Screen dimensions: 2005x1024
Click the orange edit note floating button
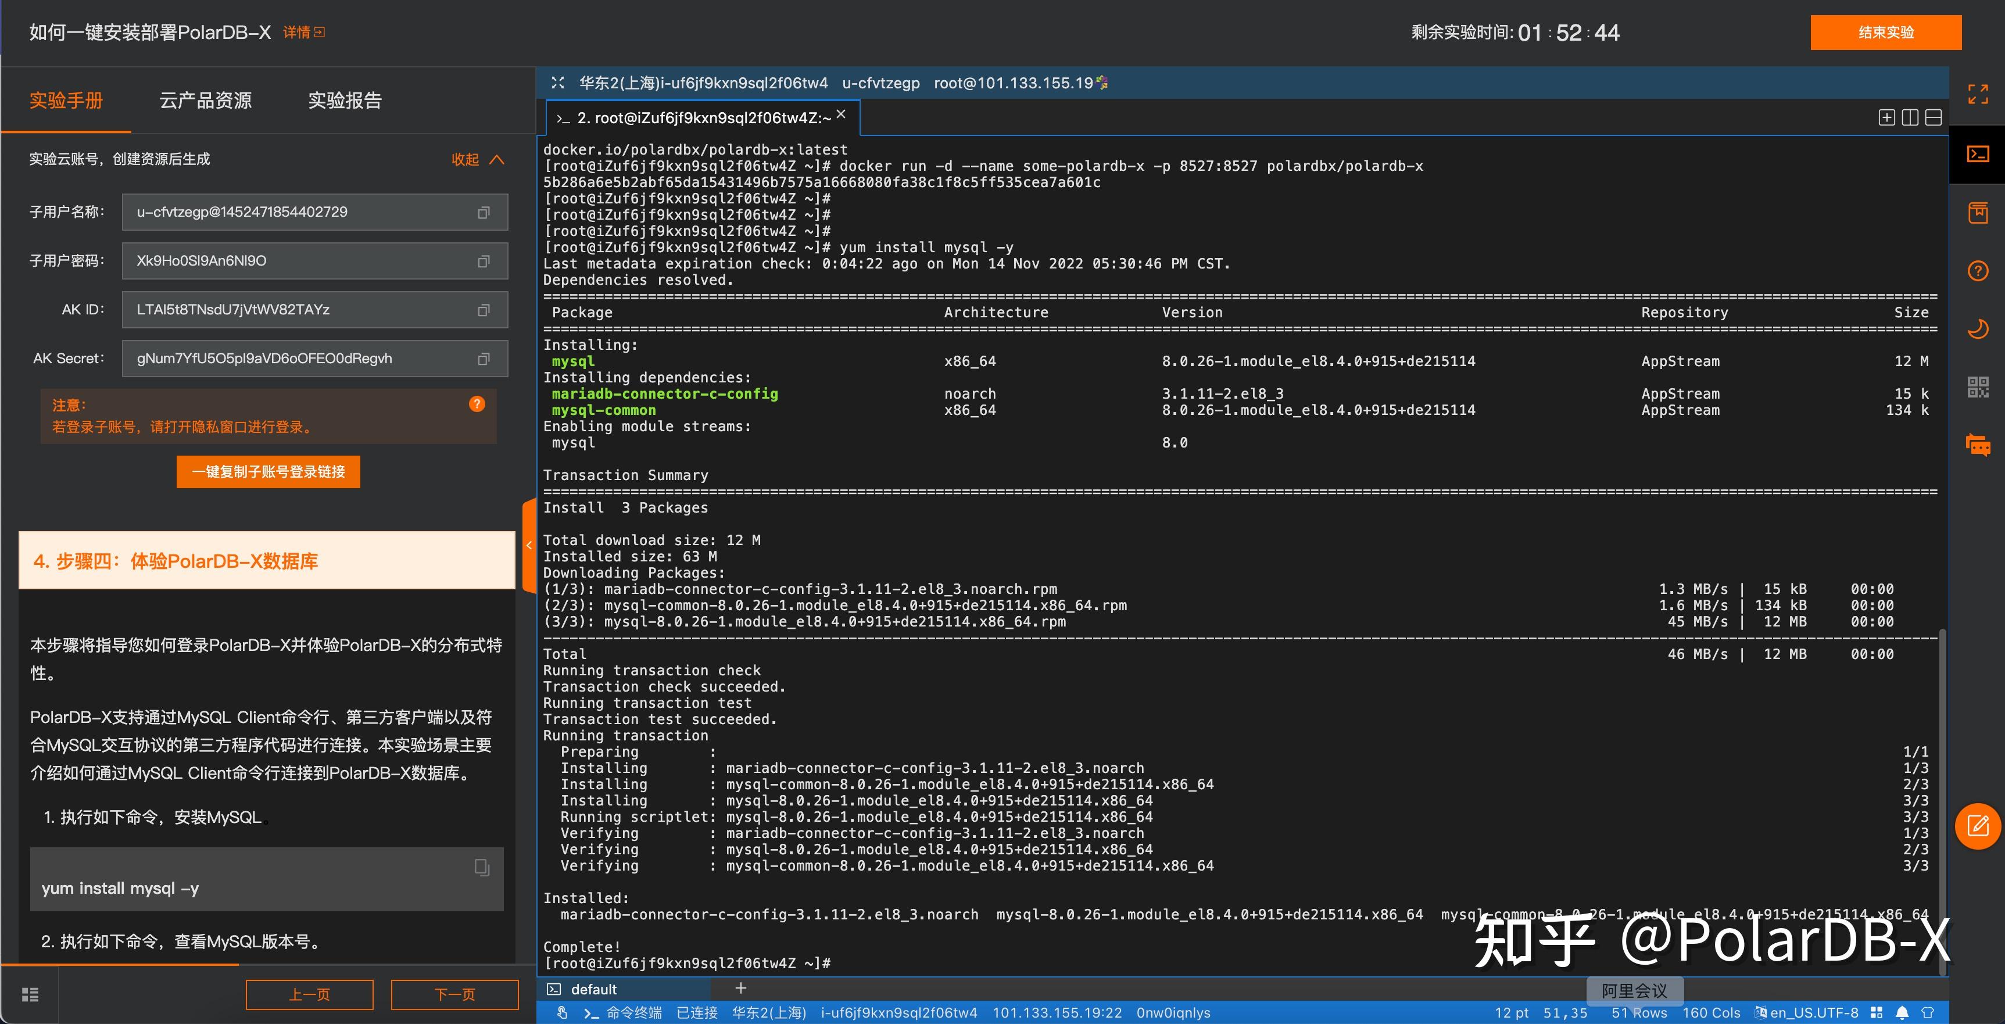click(1978, 826)
